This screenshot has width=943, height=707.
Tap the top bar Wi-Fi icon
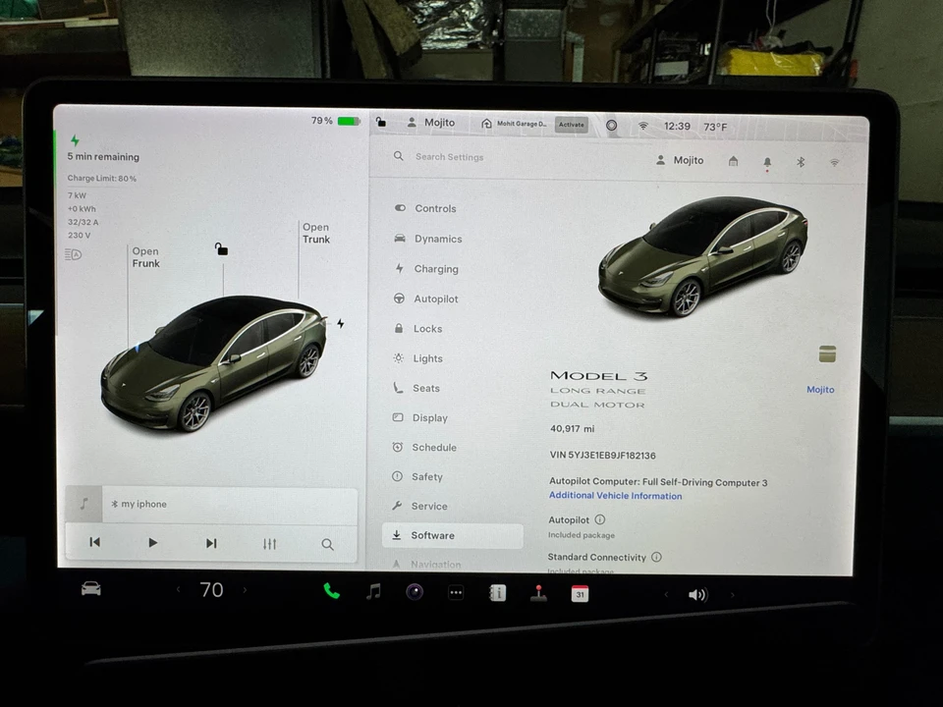(x=642, y=126)
